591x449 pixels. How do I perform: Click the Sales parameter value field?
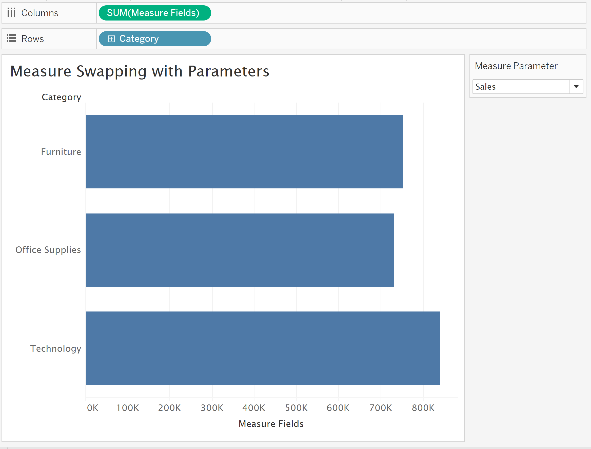point(520,87)
